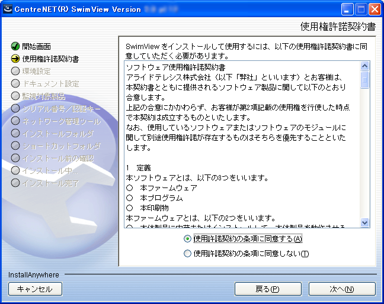This screenshot has width=384, height=304.
Task: Click the grey circle beside 監視対象製品
Action: coord(15,96)
